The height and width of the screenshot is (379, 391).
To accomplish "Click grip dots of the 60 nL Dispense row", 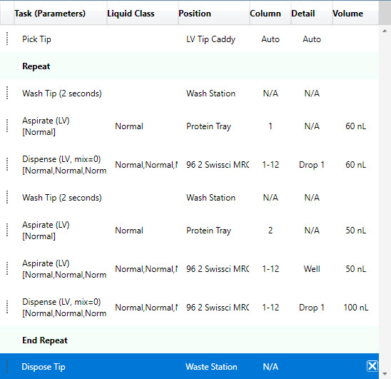I will tap(7, 164).
